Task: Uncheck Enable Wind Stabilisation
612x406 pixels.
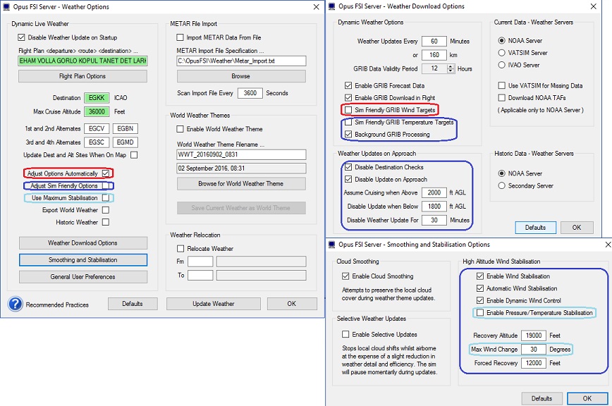Action: (x=480, y=276)
